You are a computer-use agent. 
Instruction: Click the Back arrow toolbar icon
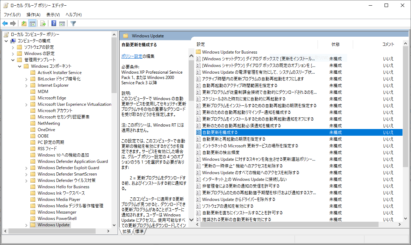pyautogui.click(x=5, y=24)
